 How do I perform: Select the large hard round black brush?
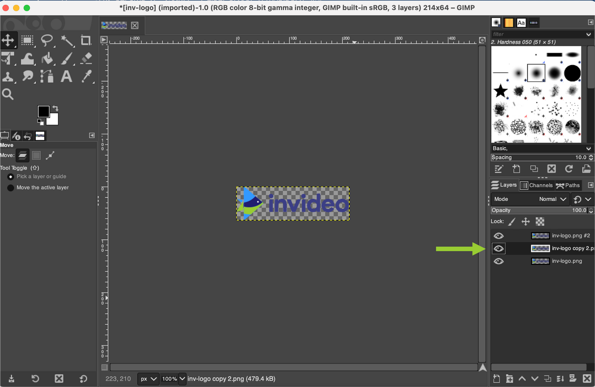click(x=572, y=73)
